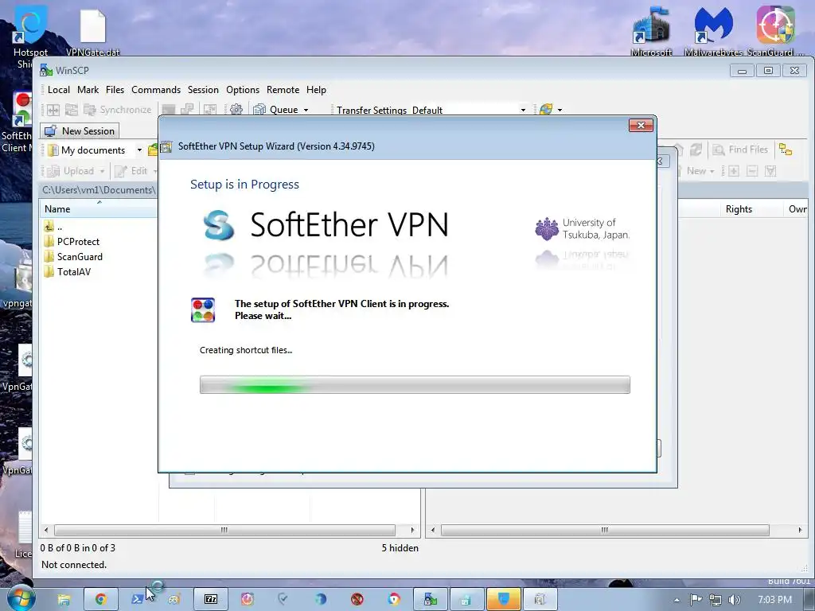Click the Queue icon in WinSCP toolbar
This screenshot has height=611, width=815.
point(259,110)
